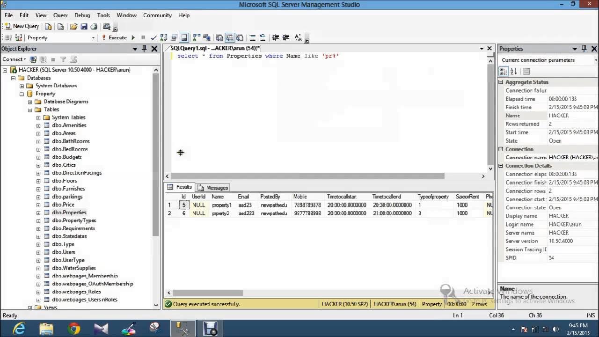Select the dbo.webpages_Roles table
The width and height of the screenshot is (599, 337).
coord(76,292)
